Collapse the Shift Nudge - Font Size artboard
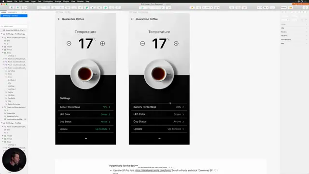This screenshot has width=309, height=174. [1, 123]
